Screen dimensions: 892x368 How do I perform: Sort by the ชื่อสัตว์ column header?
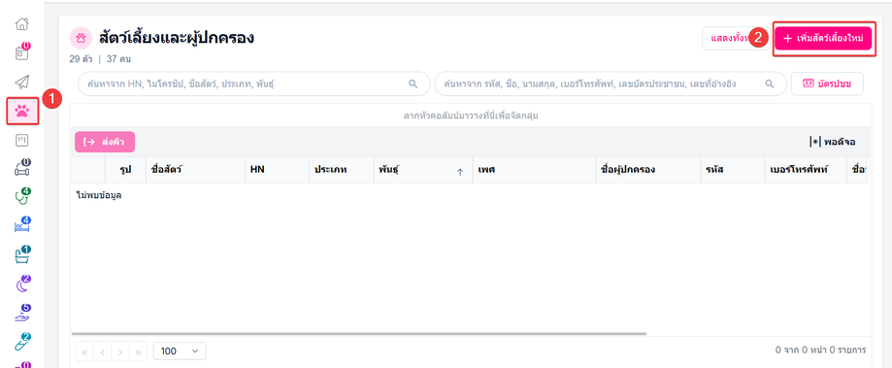(x=195, y=170)
